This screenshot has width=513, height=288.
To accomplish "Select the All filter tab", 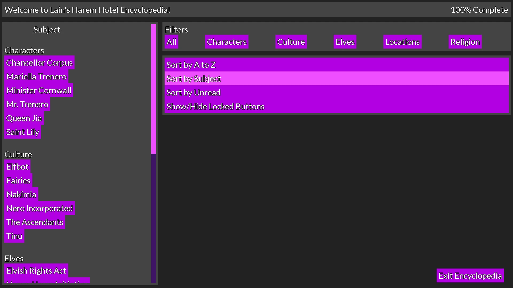I will [x=171, y=42].
